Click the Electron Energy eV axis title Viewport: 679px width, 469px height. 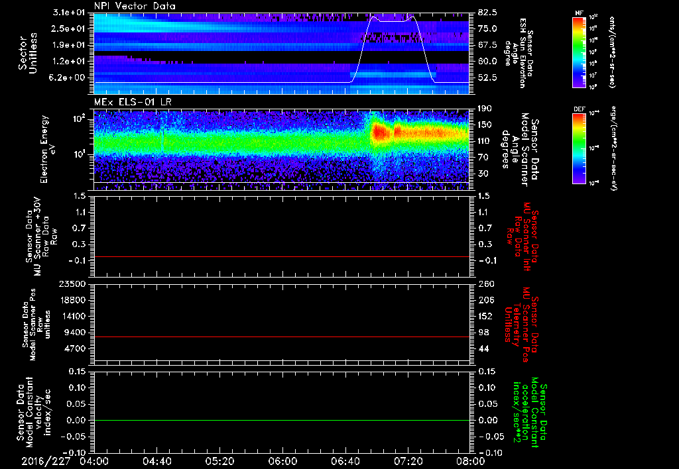point(48,149)
